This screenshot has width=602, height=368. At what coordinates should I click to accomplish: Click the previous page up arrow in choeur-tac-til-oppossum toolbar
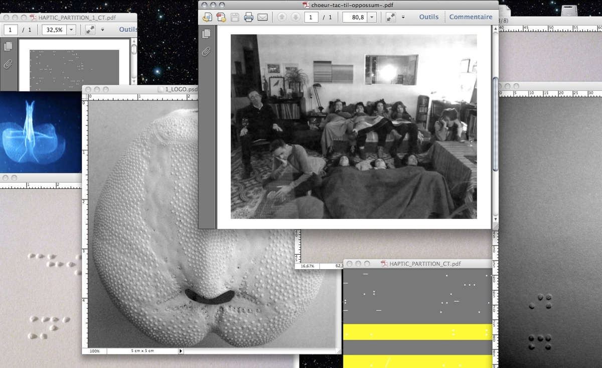[282, 17]
